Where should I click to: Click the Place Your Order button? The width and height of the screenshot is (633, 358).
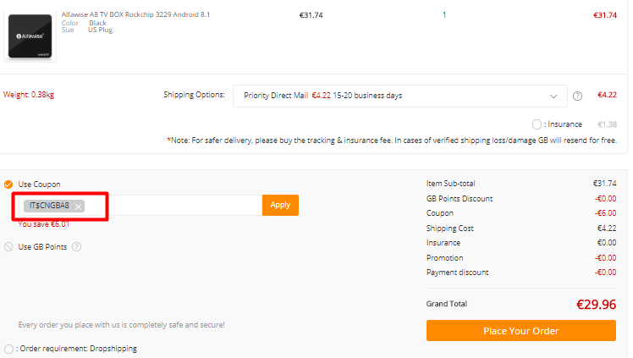(520, 331)
